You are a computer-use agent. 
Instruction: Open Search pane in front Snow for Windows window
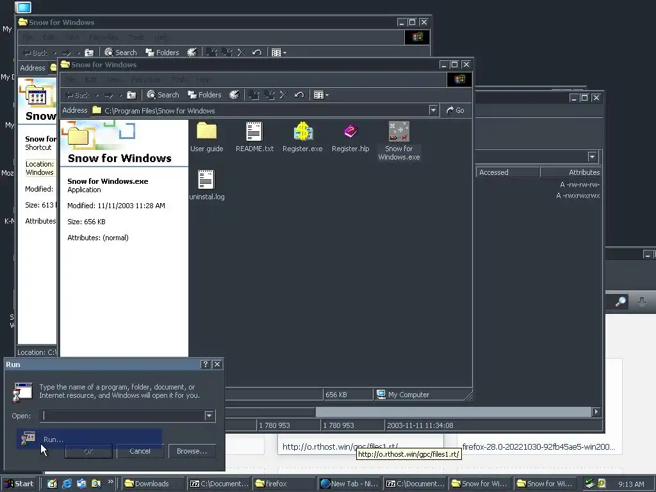point(163,95)
